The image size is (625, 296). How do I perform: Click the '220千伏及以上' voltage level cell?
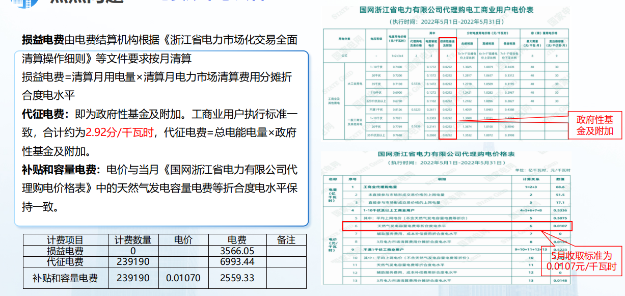pos(376,101)
